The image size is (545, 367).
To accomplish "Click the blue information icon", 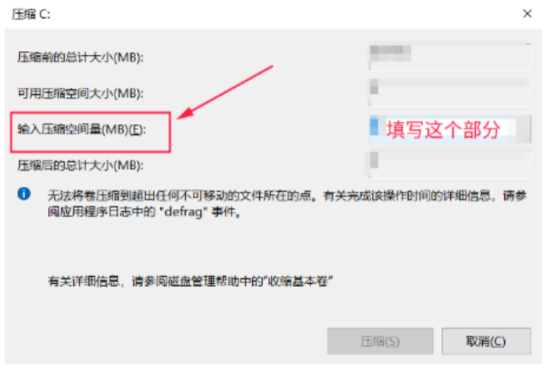I will 24,194.
